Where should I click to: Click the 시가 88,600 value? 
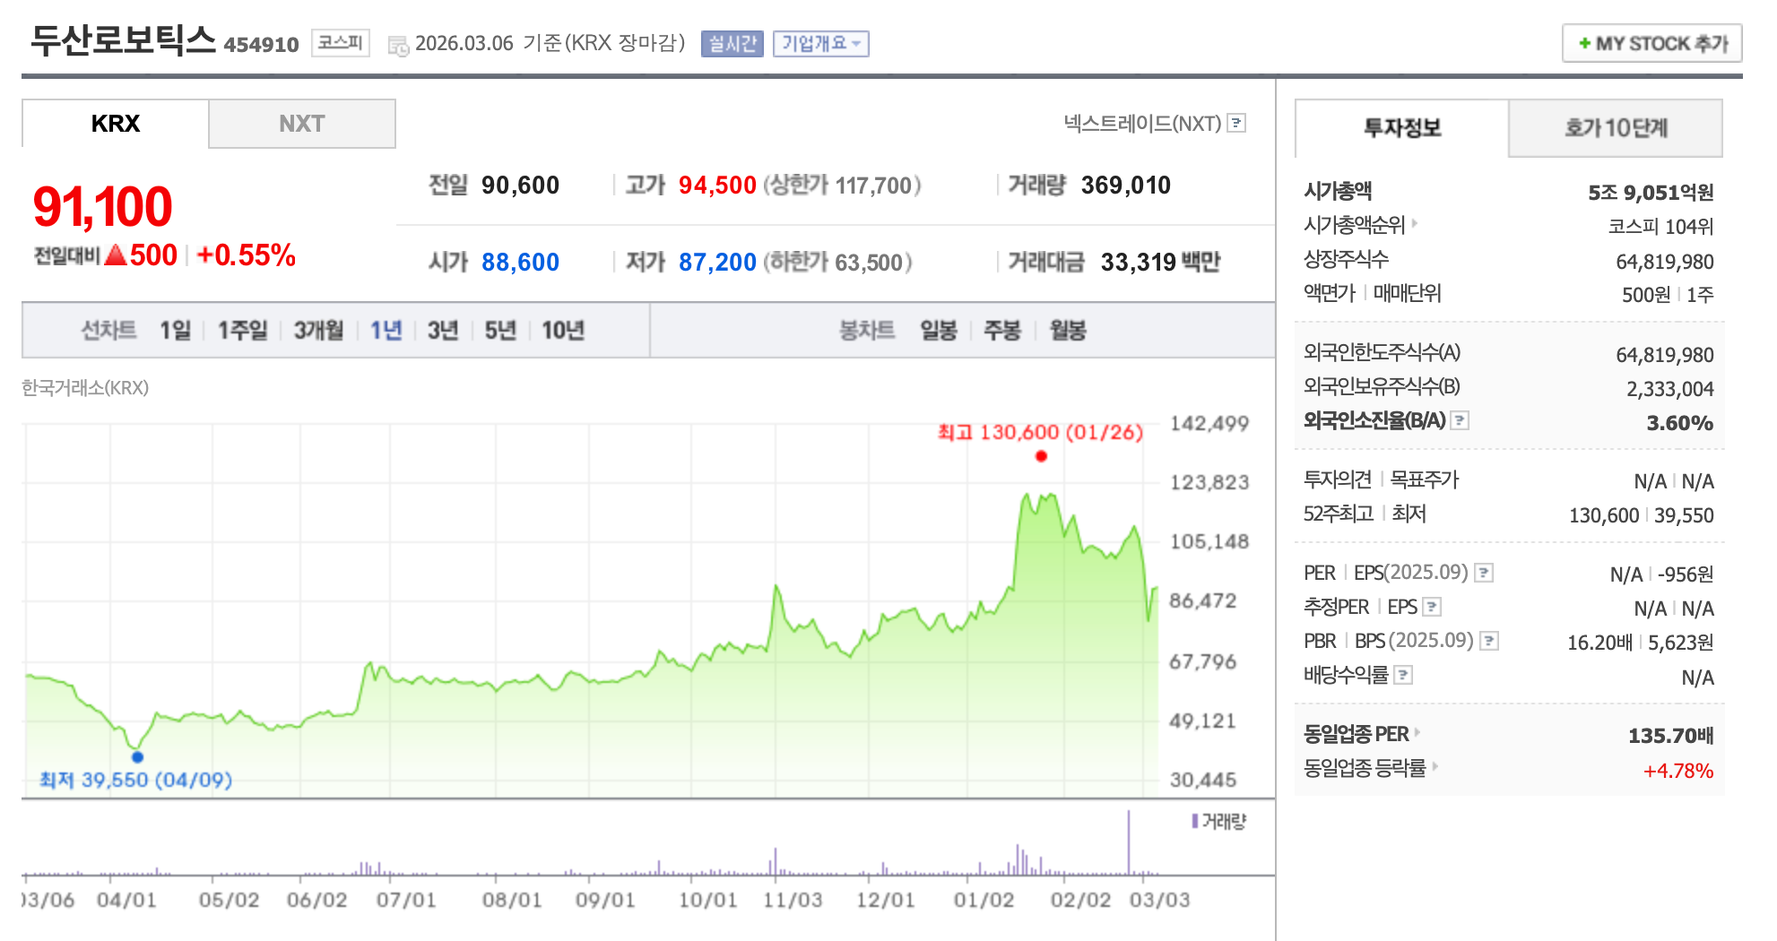point(520,263)
